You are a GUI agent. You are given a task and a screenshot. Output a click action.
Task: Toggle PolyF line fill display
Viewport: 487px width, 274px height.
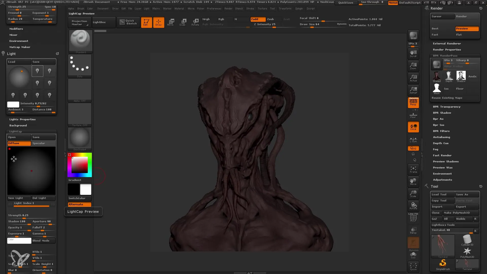413,218
